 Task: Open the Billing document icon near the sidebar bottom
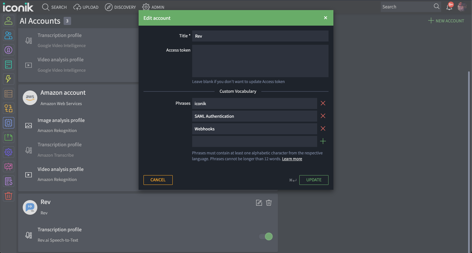pos(8,181)
